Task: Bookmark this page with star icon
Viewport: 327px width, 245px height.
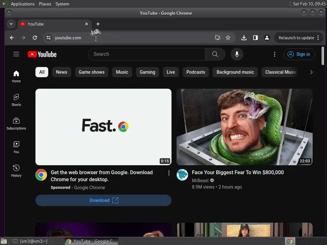Action: click(228, 38)
